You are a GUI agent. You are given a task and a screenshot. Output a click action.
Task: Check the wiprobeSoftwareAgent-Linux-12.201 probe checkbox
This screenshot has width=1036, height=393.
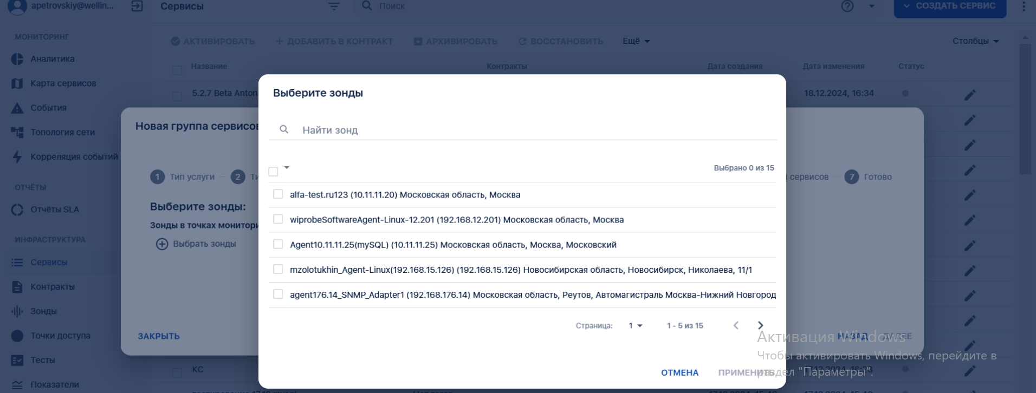point(278,219)
